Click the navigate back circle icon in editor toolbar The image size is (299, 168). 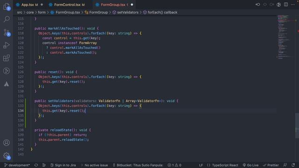[265, 5]
